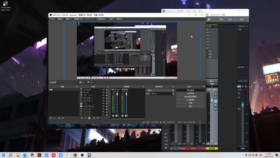
Task: Click first mixer channel blue volume slider
Action: tap(117, 103)
